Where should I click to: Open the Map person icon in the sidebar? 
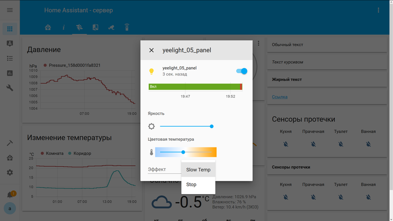click(x=10, y=43)
